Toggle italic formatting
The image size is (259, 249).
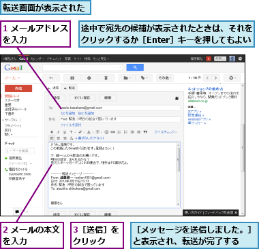coord(59,132)
